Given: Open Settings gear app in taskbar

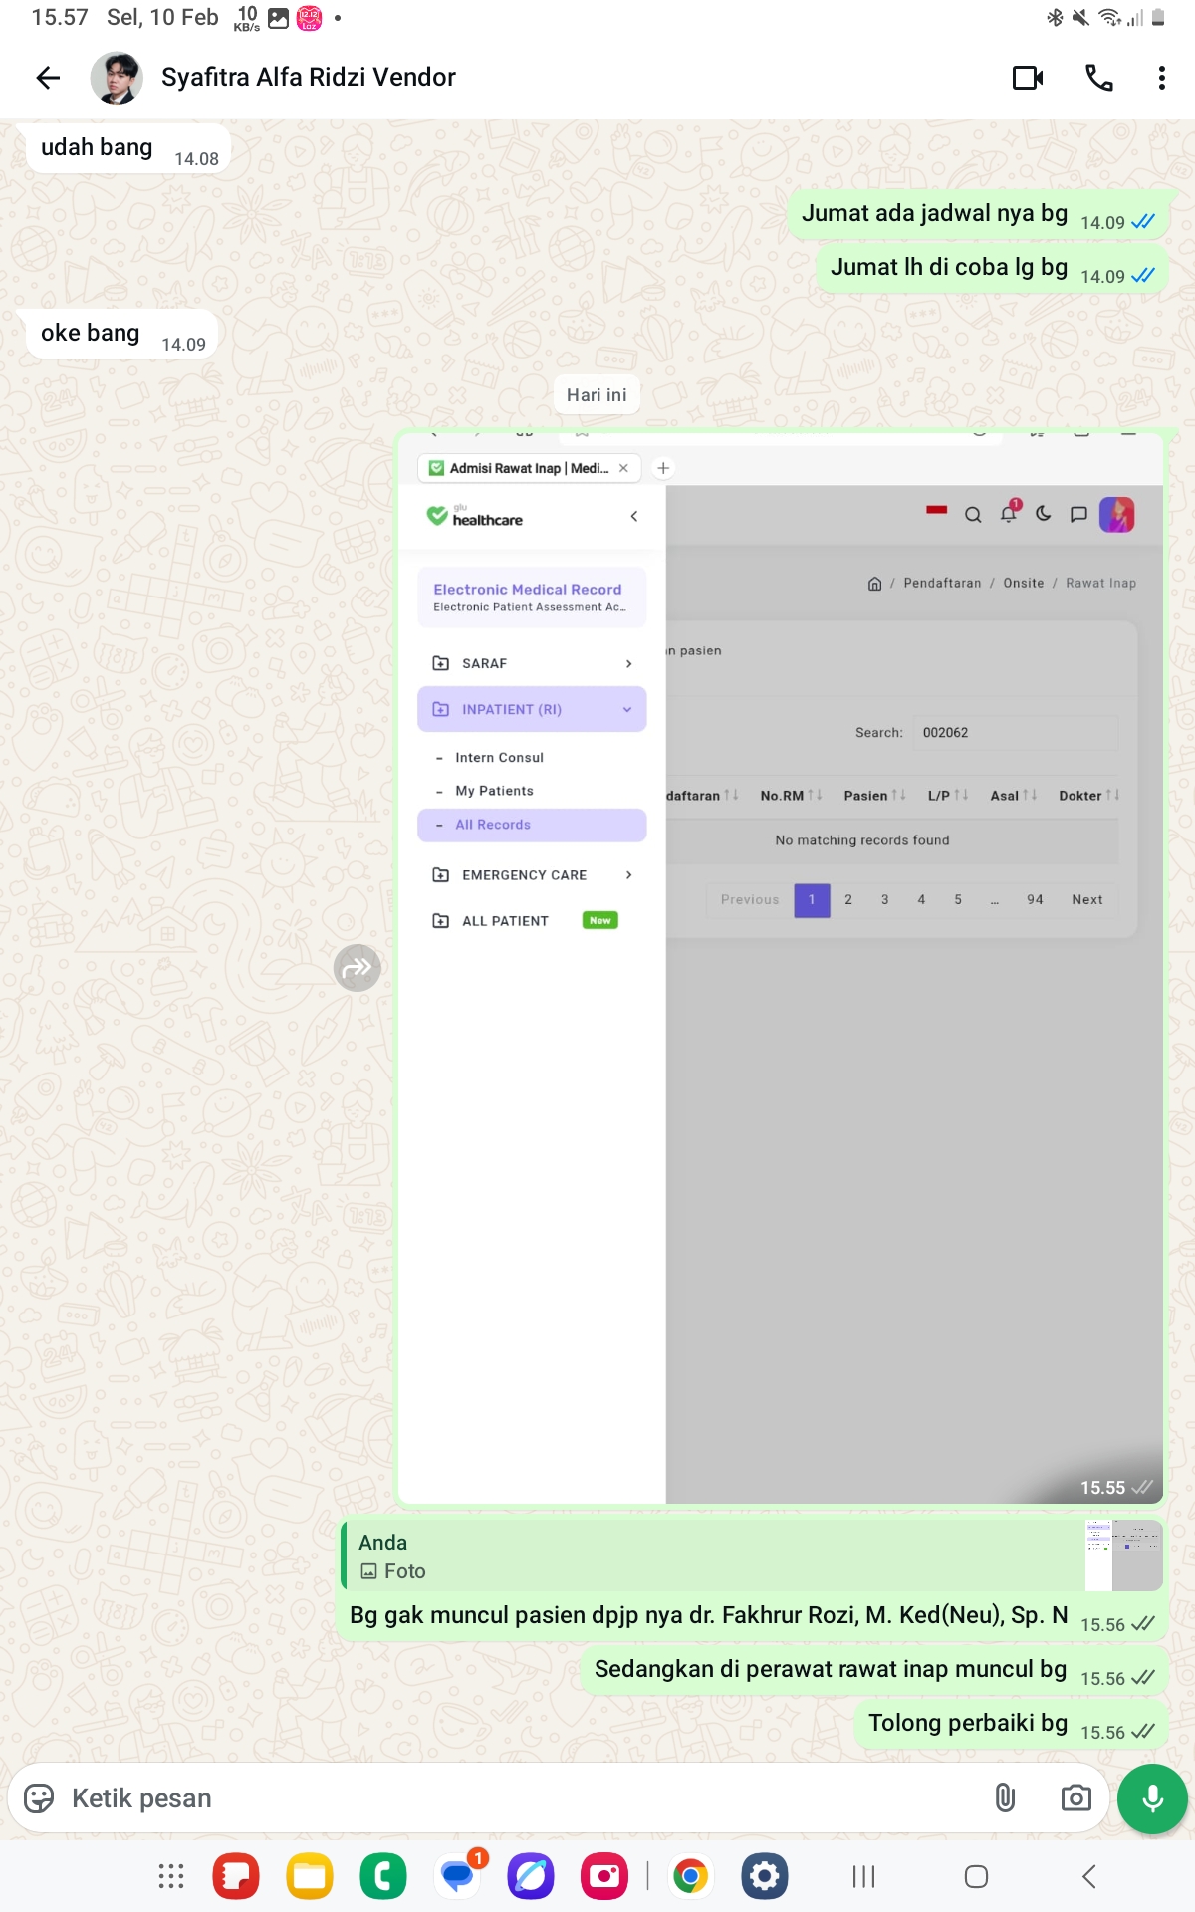Looking at the screenshot, I should tap(764, 1877).
